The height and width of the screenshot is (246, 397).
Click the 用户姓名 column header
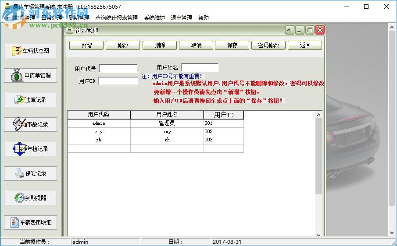(167, 115)
